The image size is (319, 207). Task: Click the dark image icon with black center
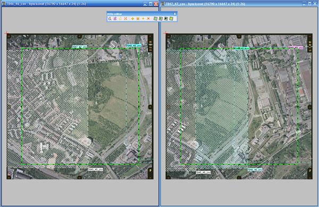point(166,19)
